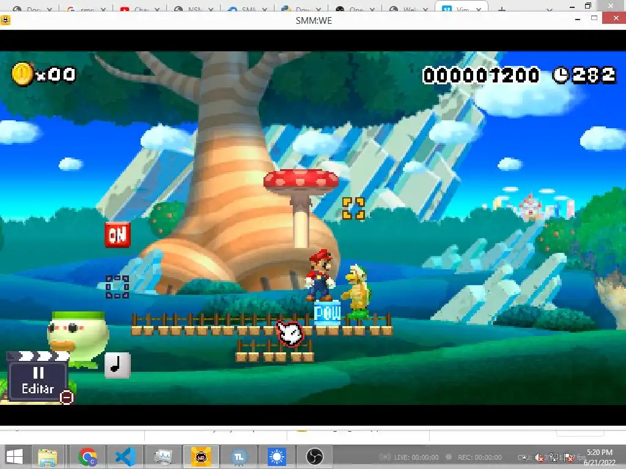Image resolution: width=626 pixels, height=469 pixels.
Task: Click the white music note block
Action: tap(117, 365)
